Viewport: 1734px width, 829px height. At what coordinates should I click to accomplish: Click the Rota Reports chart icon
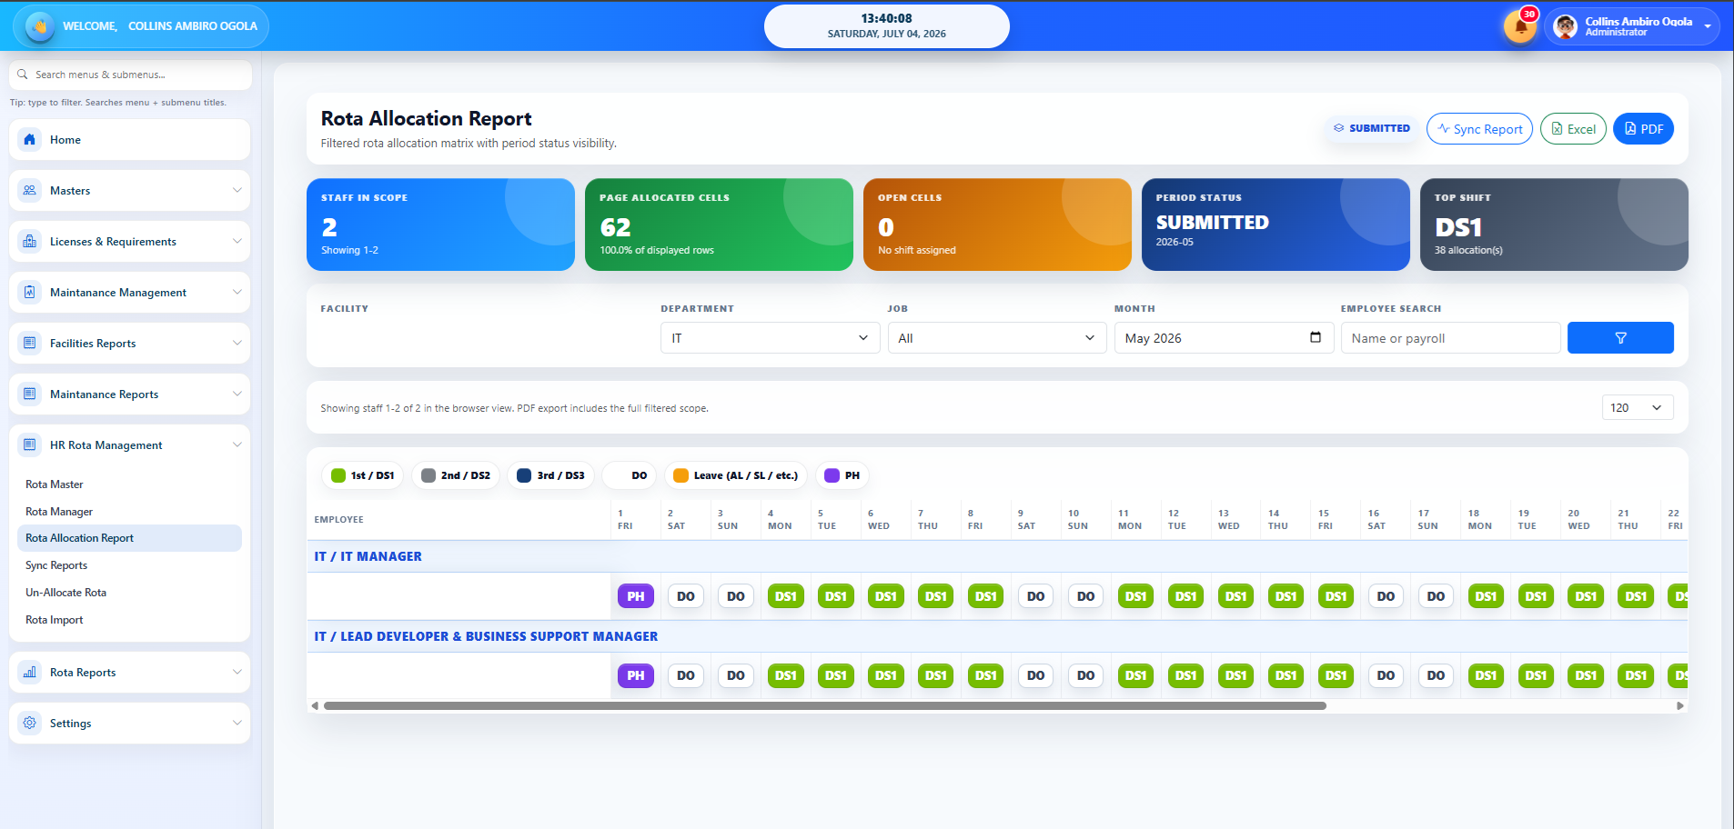click(30, 673)
